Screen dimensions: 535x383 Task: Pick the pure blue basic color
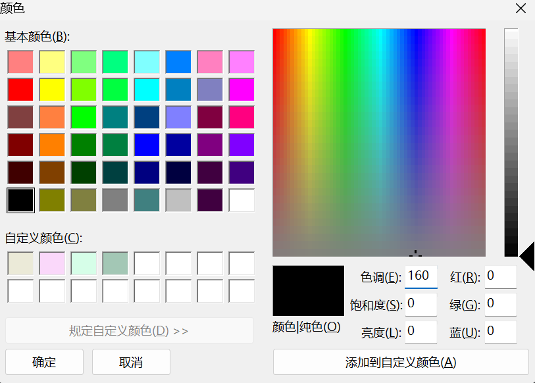coord(146,145)
